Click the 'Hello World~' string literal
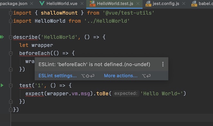 pyautogui.click(x=162, y=94)
